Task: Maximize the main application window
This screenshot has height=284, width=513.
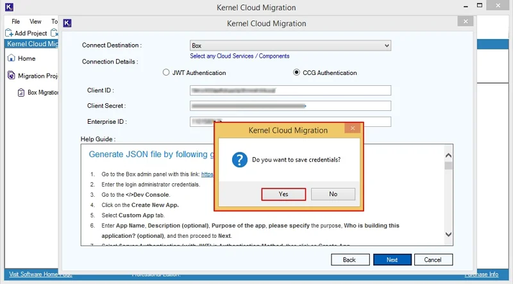Action: point(480,6)
